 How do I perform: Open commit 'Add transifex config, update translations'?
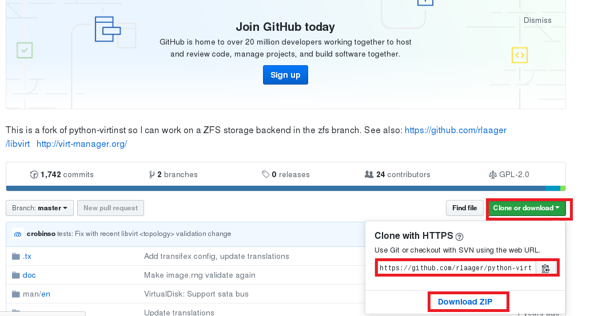pos(216,257)
